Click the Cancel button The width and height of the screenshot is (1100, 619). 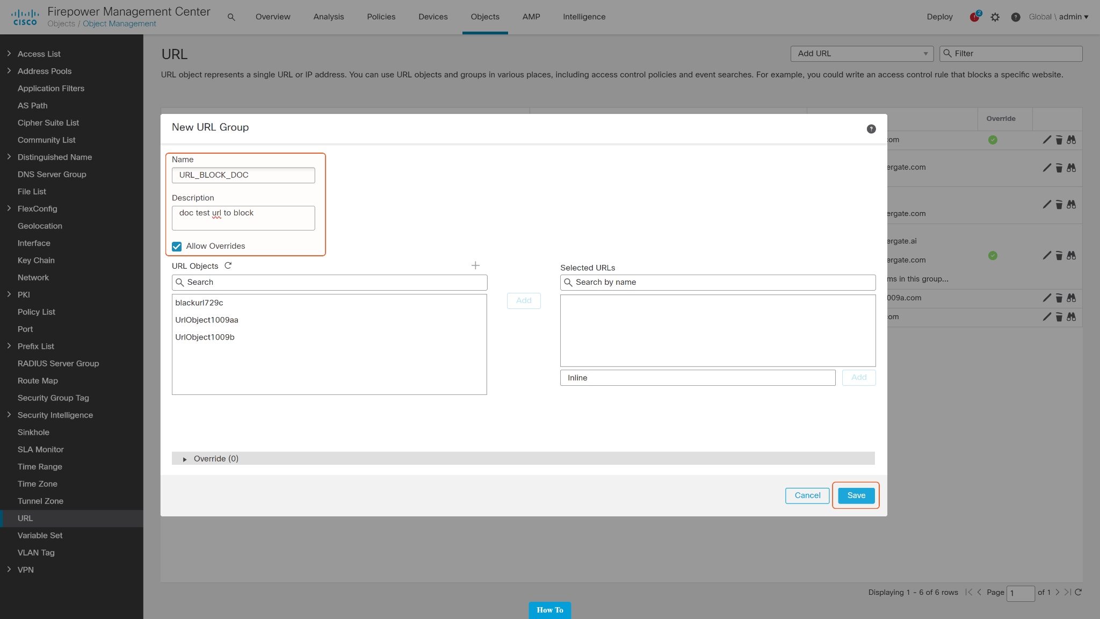point(807,495)
